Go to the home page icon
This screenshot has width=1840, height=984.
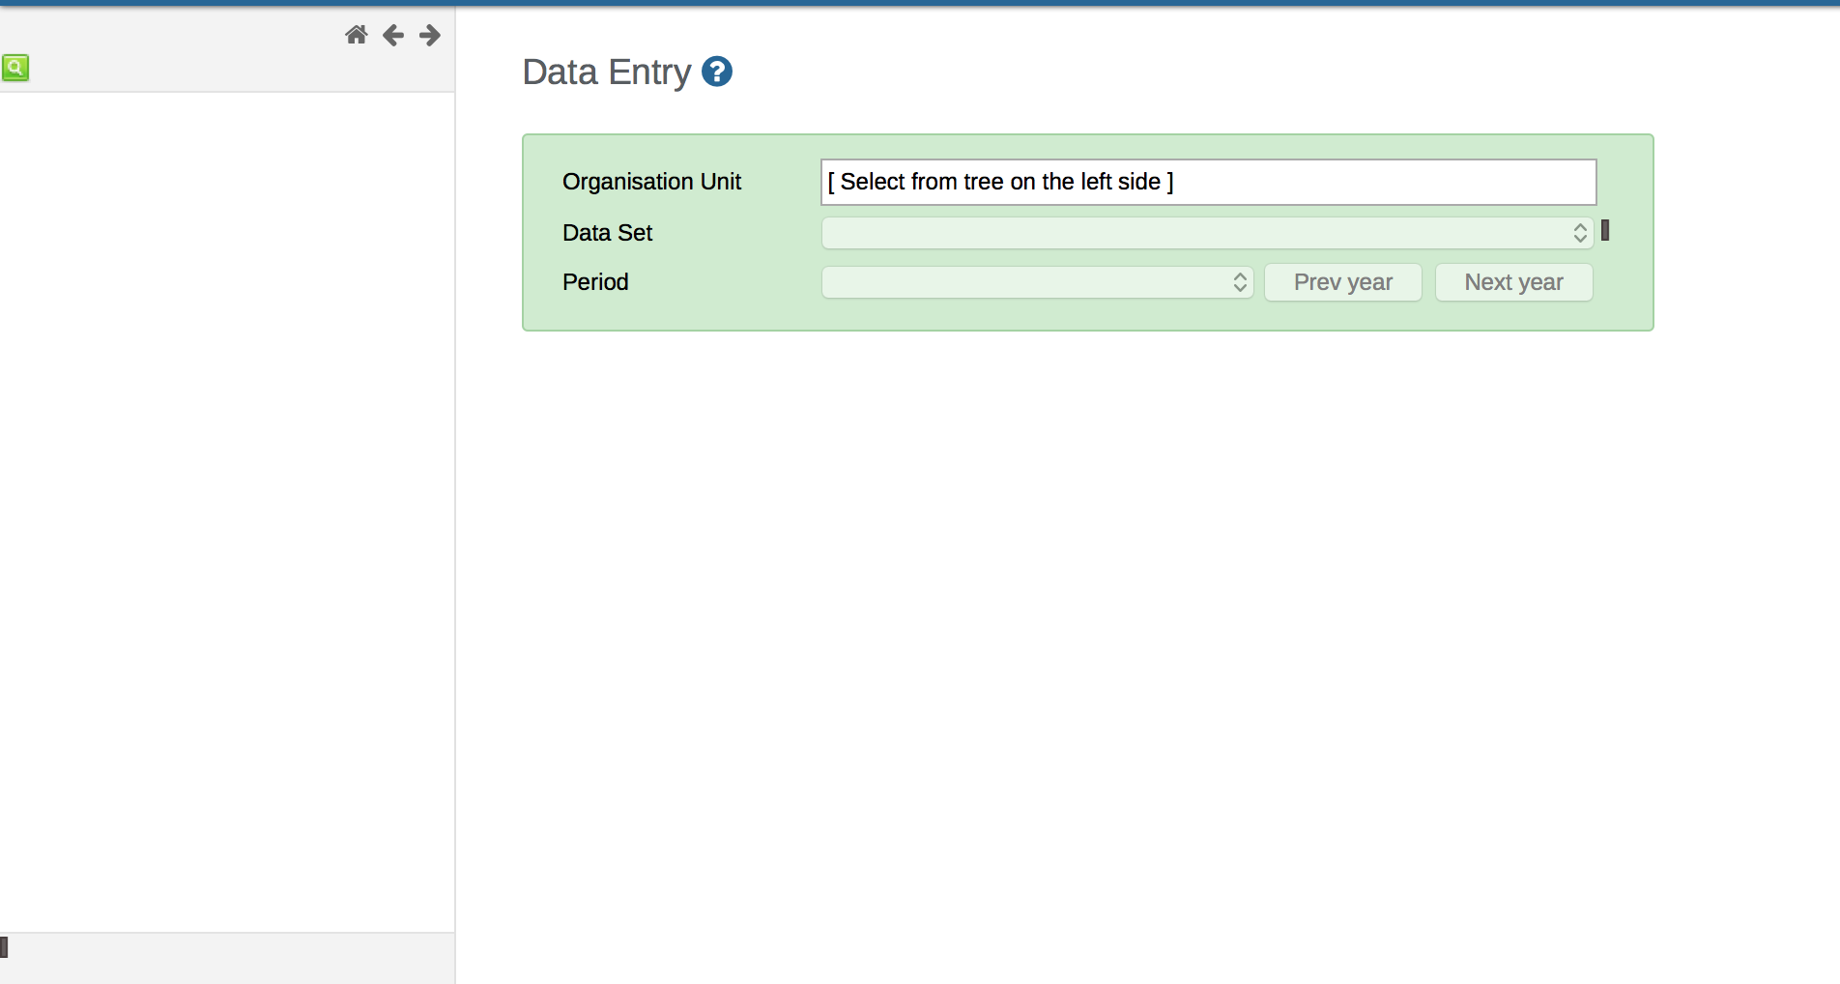(356, 36)
